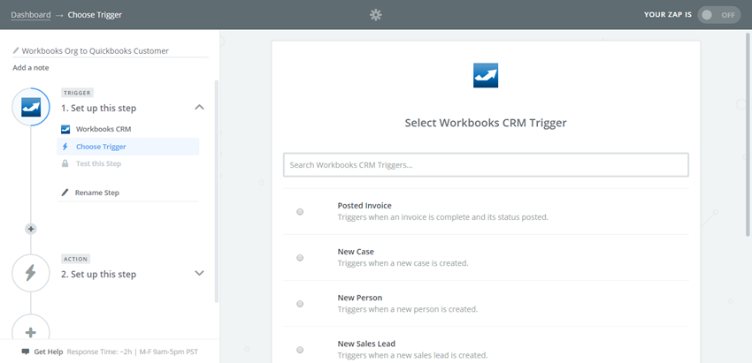The image size is (752, 363).
Task: Click the Action step lightning circle icon
Action: pyautogui.click(x=31, y=274)
